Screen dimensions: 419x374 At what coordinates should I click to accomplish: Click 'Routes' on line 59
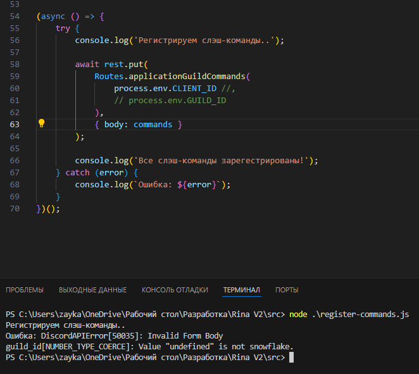pyautogui.click(x=109, y=77)
